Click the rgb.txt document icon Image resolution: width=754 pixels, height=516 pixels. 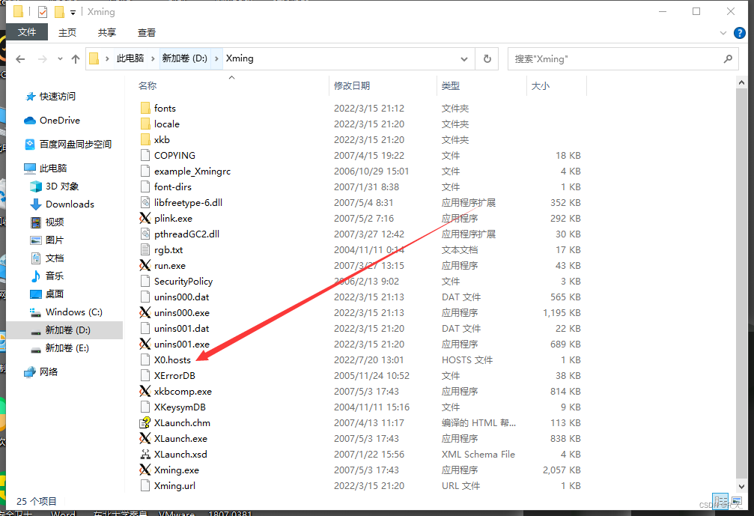pyautogui.click(x=145, y=249)
